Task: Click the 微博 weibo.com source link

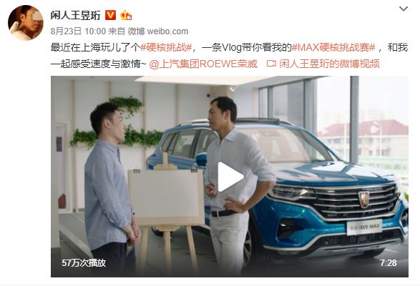Action: point(157,31)
